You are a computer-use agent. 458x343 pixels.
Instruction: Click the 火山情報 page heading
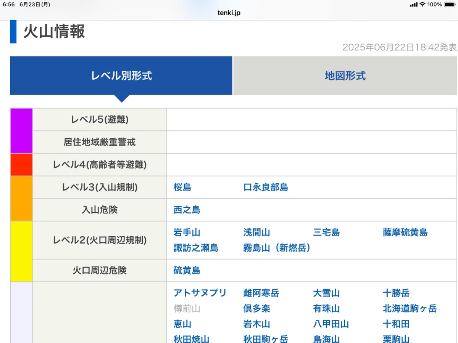(x=54, y=31)
